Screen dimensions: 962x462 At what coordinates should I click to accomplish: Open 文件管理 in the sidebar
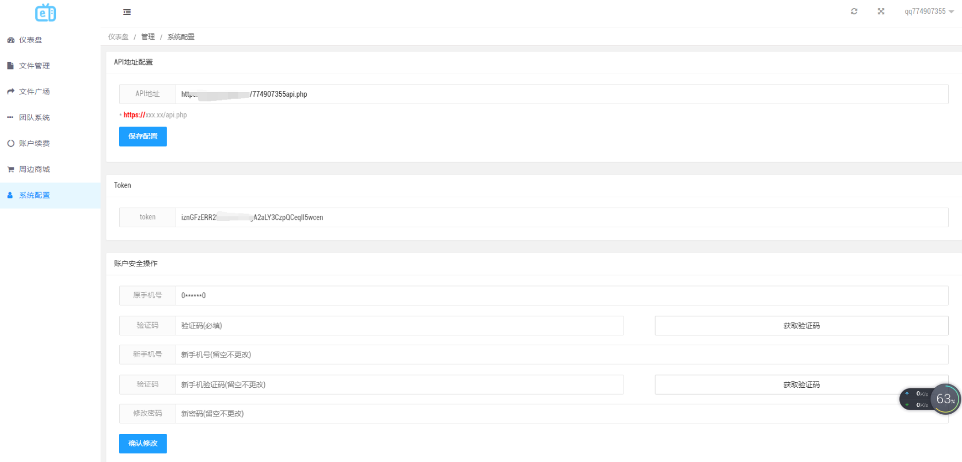34,66
